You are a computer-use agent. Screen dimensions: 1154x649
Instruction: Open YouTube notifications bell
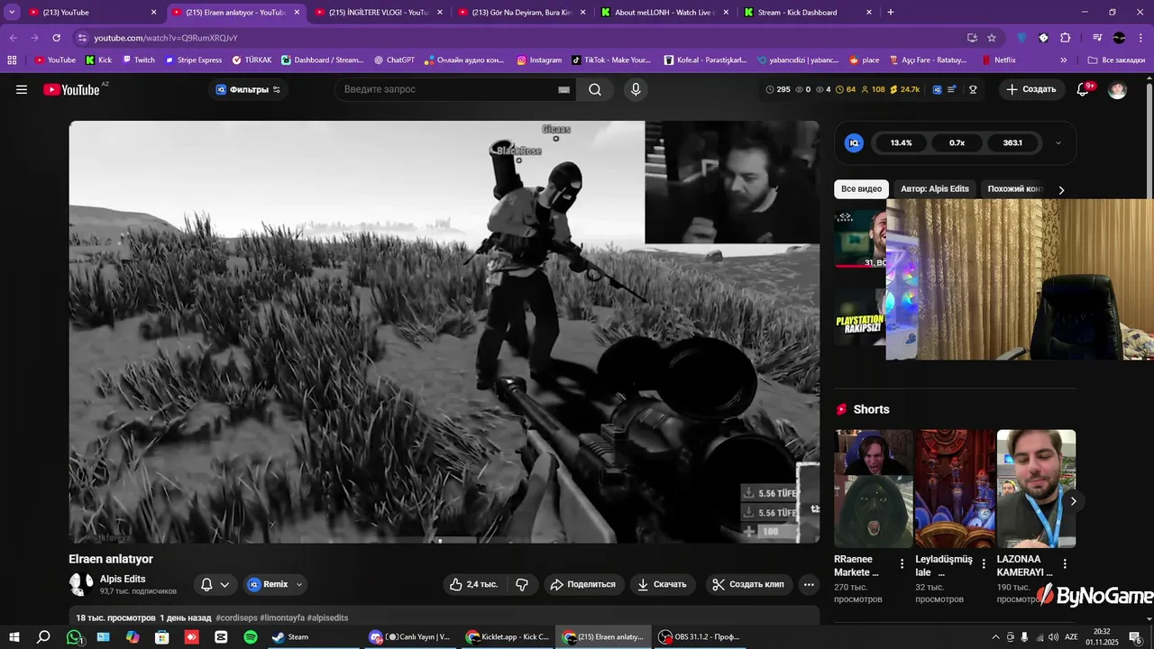click(1083, 89)
